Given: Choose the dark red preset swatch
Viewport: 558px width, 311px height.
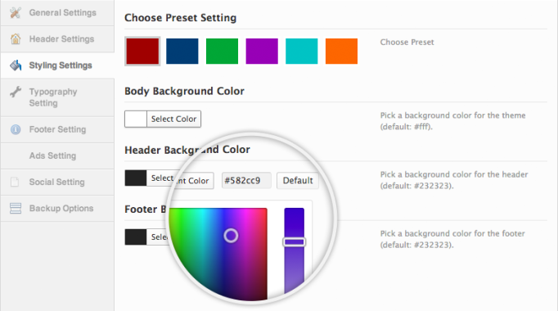Looking at the screenshot, I should (x=142, y=52).
